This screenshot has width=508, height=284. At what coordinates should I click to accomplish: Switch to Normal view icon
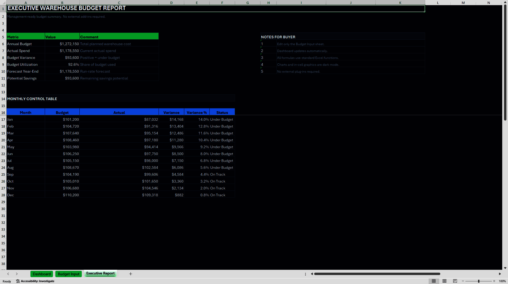coord(434,281)
